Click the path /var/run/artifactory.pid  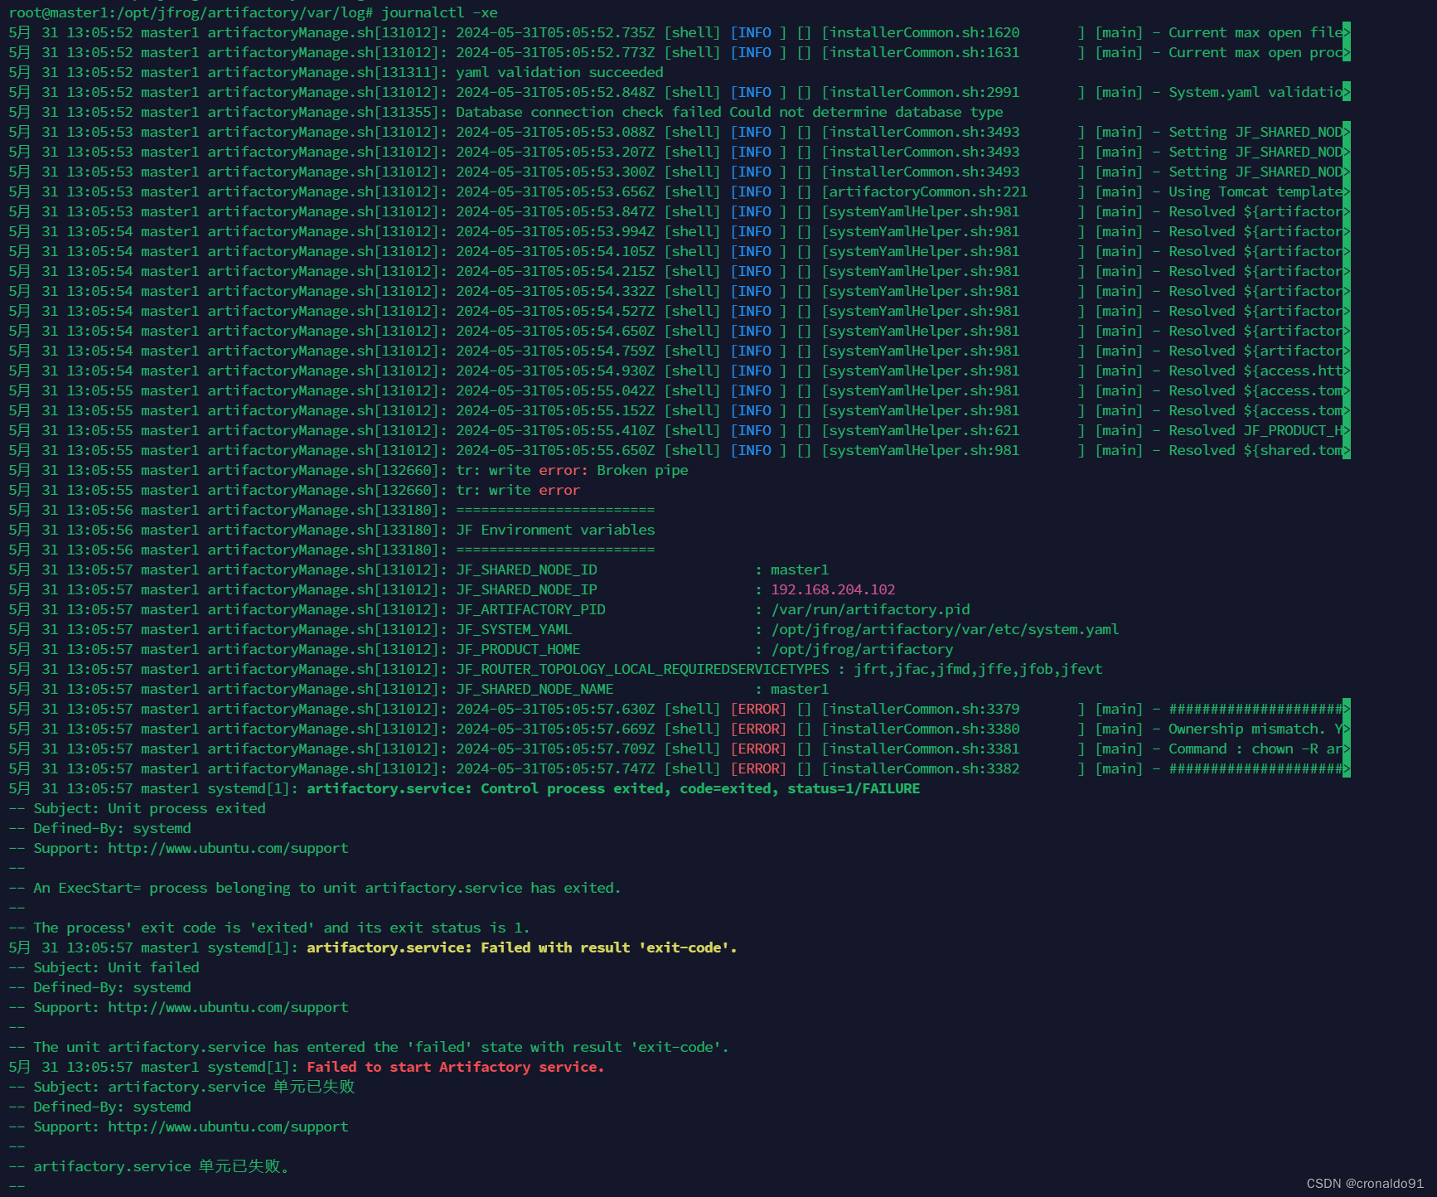(x=870, y=609)
